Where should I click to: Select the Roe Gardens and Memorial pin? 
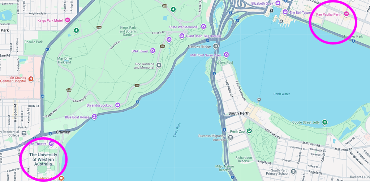pyautogui.click(x=159, y=65)
